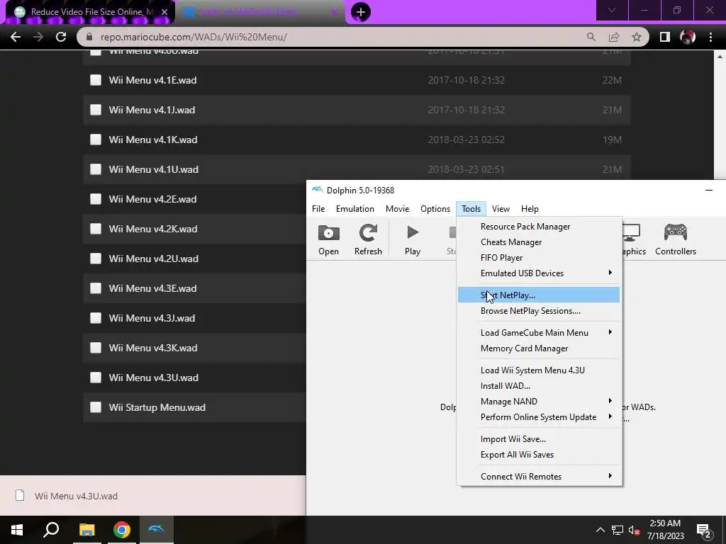
Task: Open Windows taskbar search
Action: coord(51,530)
